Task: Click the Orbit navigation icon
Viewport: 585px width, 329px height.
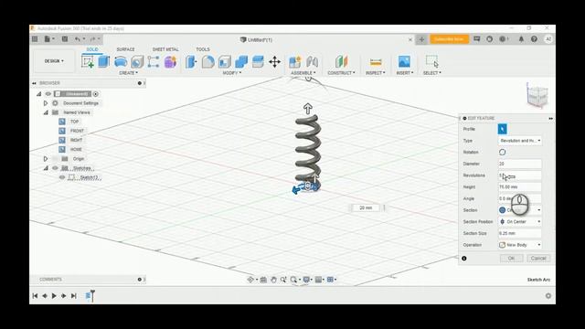Action: pyautogui.click(x=250, y=280)
